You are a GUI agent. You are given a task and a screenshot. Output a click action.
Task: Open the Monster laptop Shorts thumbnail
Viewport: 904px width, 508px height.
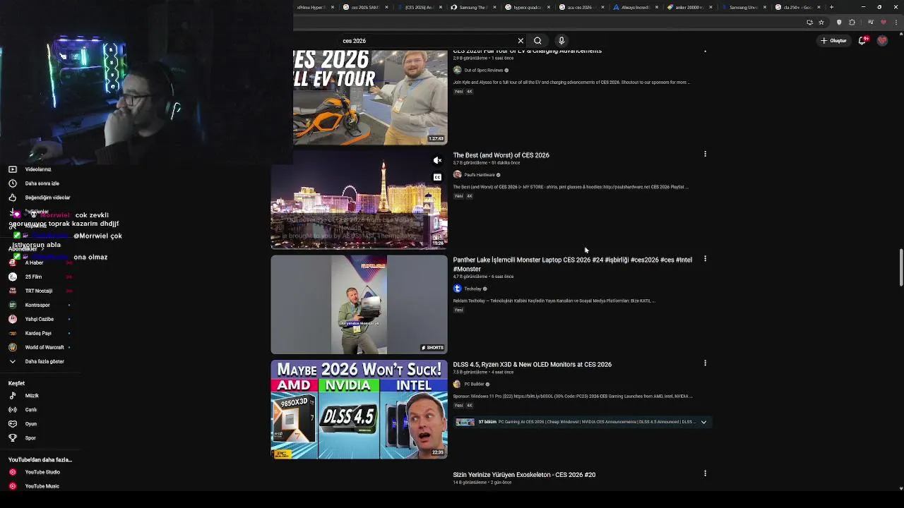click(359, 304)
